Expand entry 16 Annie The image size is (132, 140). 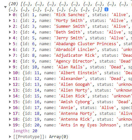pyautogui.click(x=10, y=107)
